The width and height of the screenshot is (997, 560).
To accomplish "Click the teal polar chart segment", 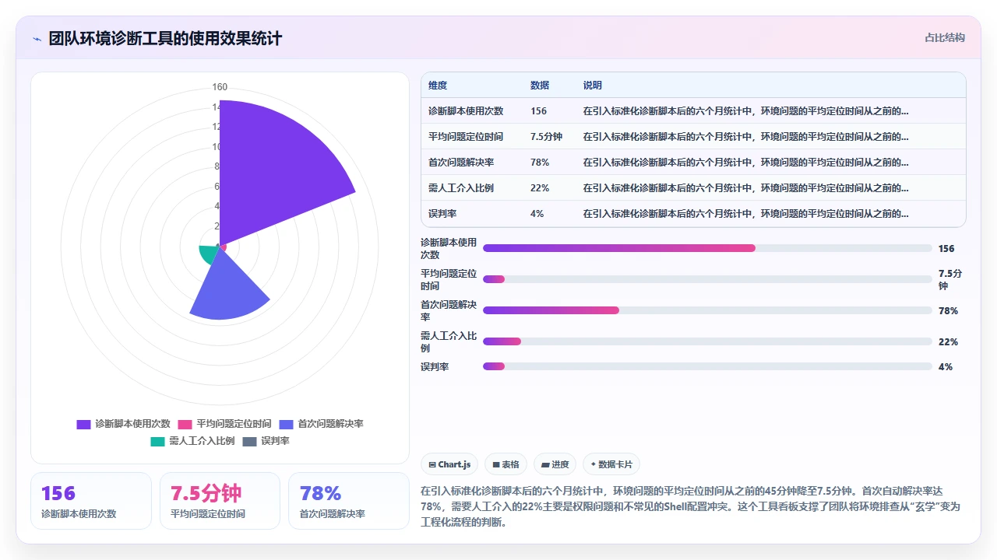I will (x=209, y=254).
